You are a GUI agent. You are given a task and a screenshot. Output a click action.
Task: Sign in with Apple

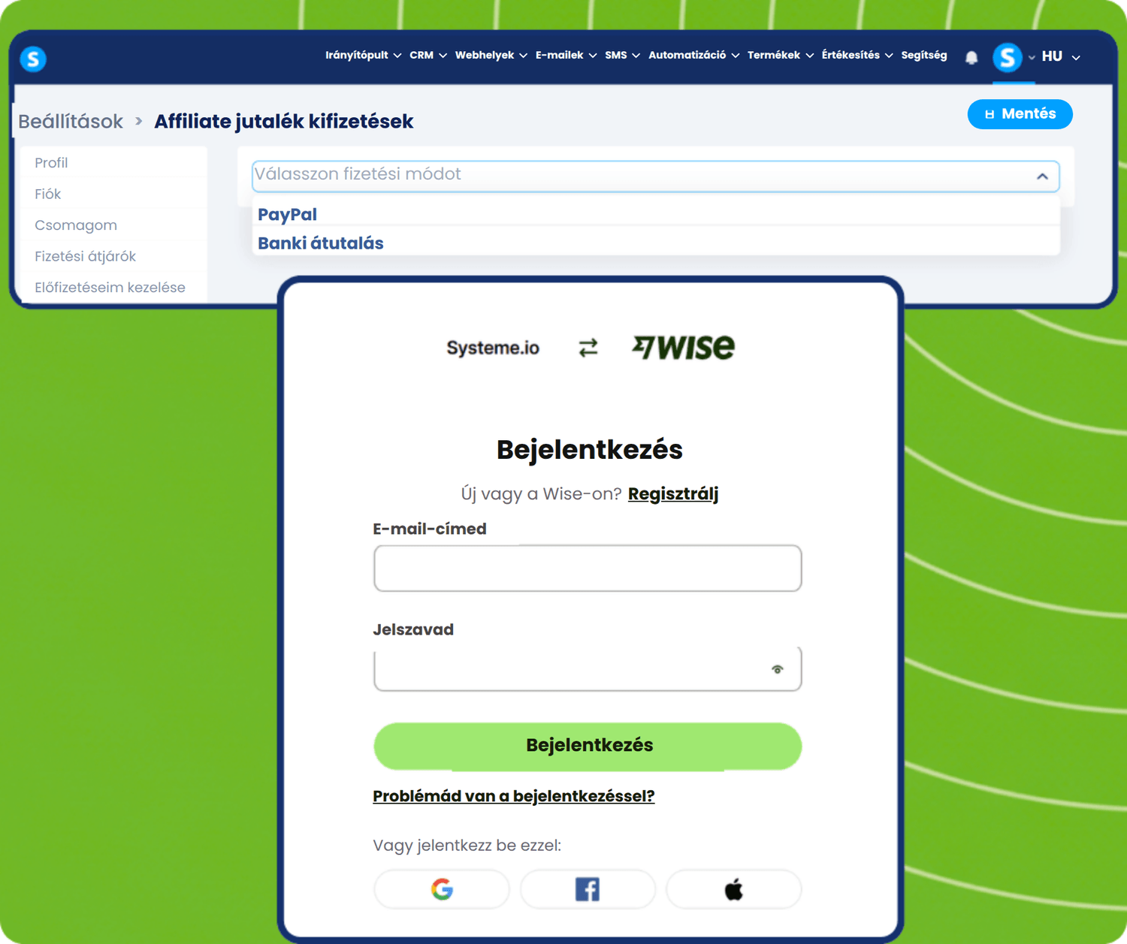734,889
